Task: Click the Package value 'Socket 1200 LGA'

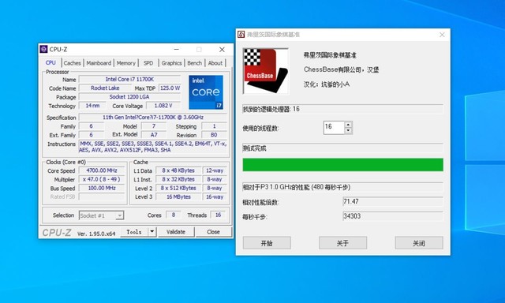Action: click(x=129, y=96)
